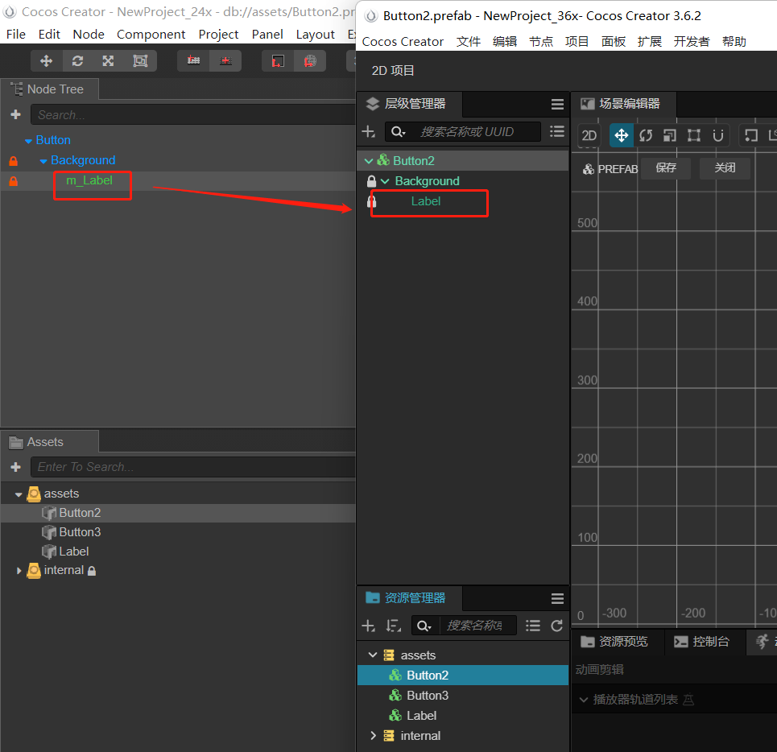Image resolution: width=777 pixels, height=752 pixels.
Task: Select the Scale tool in the left toolbar
Action: click(107, 60)
